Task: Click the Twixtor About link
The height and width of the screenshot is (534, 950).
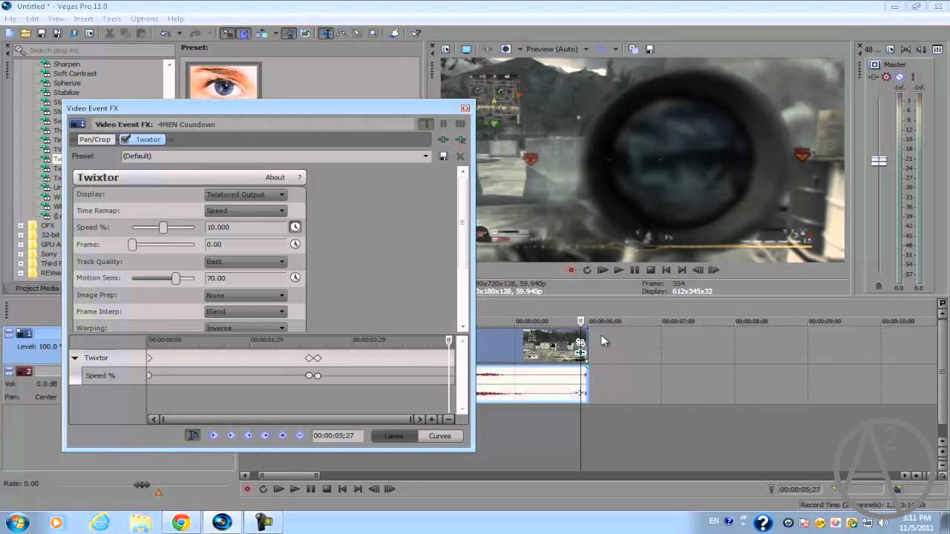Action: coord(275,177)
